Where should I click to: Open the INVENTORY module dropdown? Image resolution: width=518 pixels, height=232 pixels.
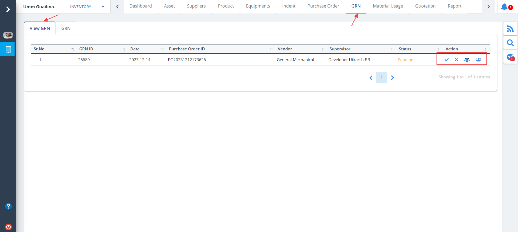[87, 7]
